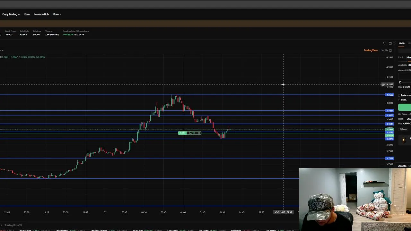The image size is (411, 231).
Task: Click the 10/7/2025 02:17 crosshair time label
Action: point(284,212)
